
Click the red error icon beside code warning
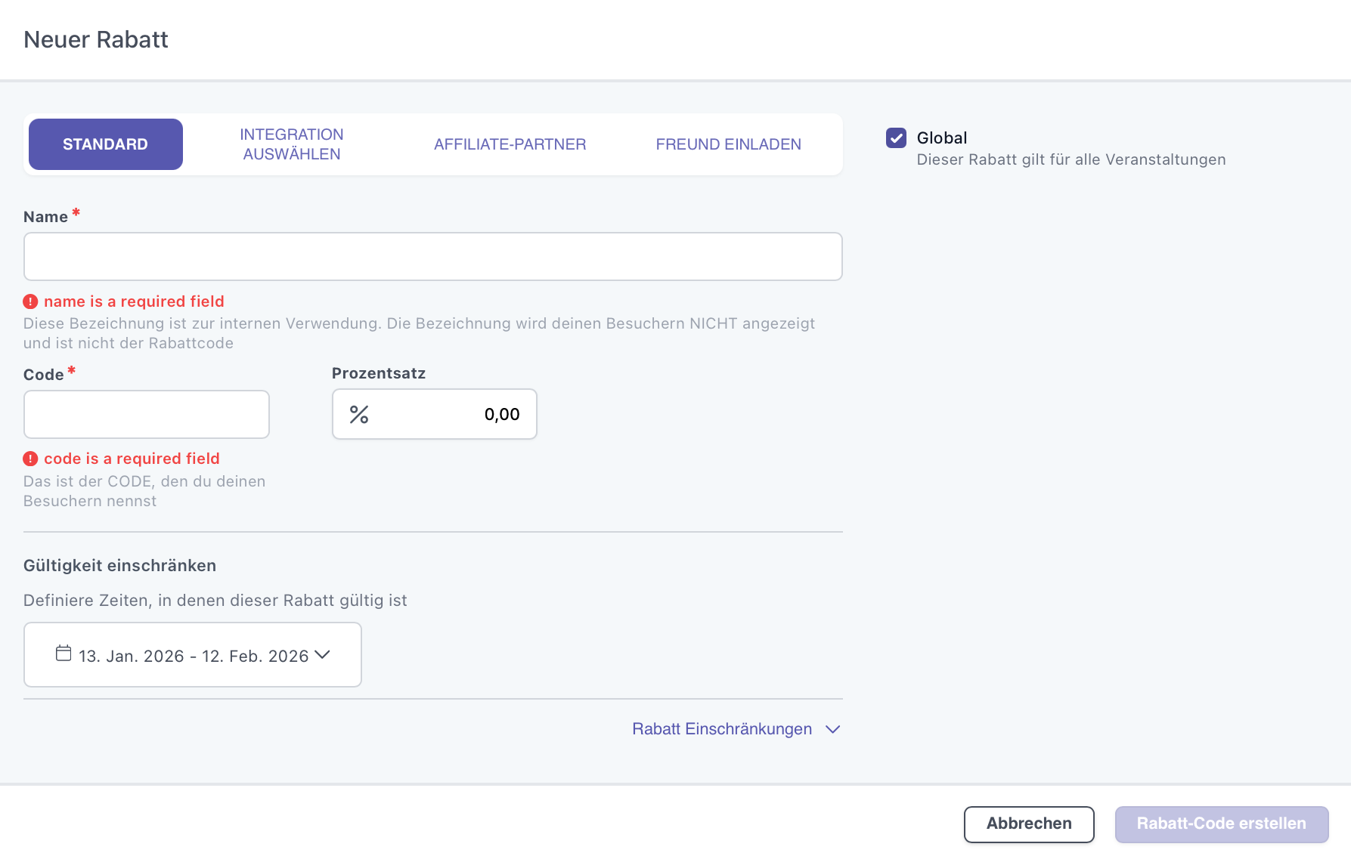click(x=30, y=459)
